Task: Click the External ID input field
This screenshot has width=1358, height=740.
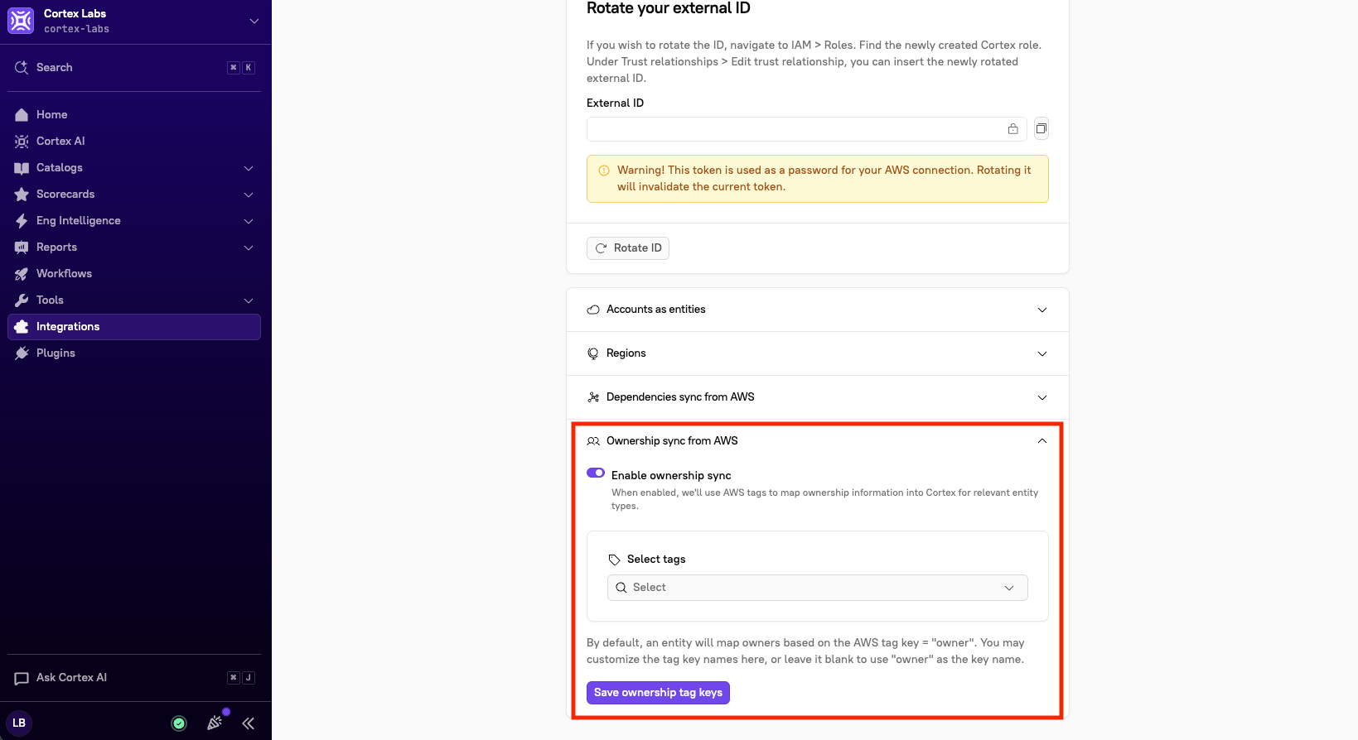Action: point(807,129)
